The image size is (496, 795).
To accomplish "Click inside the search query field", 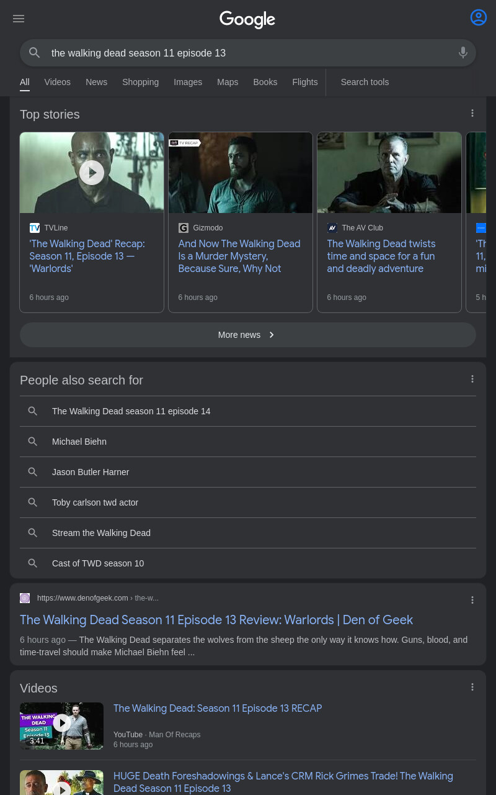I will [248, 53].
